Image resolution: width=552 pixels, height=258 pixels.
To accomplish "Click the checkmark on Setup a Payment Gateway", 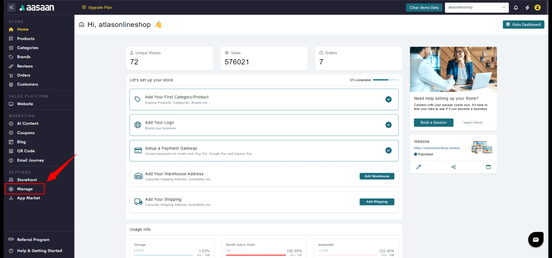I will (388, 150).
